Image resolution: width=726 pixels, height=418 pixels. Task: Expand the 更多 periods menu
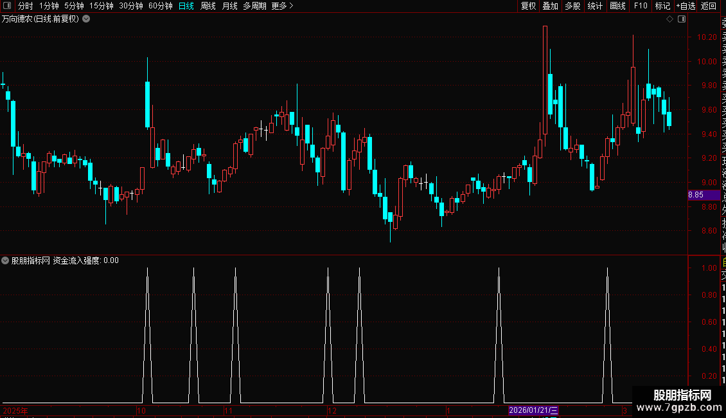[x=282, y=6]
